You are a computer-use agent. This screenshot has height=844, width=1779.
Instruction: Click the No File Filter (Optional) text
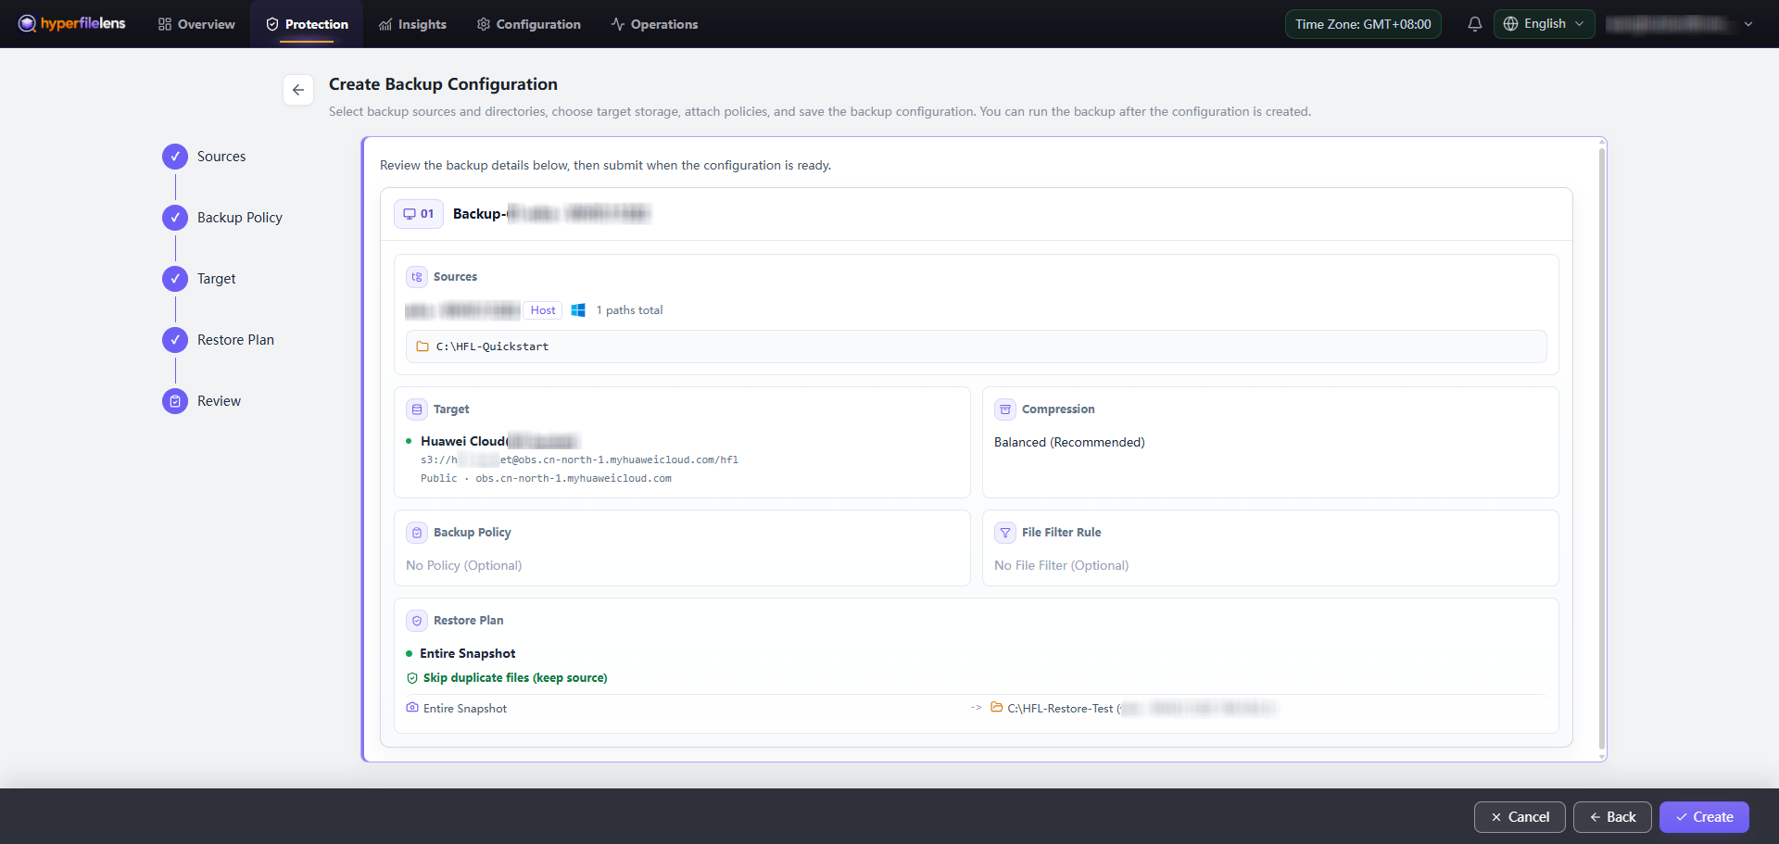coord(1061,566)
